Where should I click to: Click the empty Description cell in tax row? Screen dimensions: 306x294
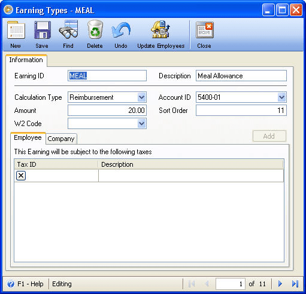click(191, 176)
